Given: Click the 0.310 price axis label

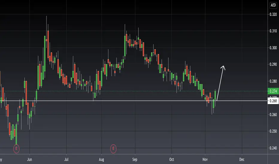Looking at the screenshot, I should pyautogui.click(x=273, y=31).
